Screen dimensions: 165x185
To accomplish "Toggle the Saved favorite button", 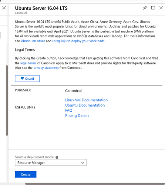I will (x=27, y=78).
